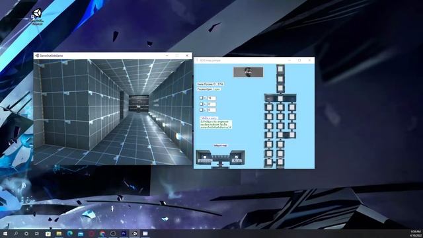
Task: Click the GameOutSideGame window title bar
Action: point(113,56)
